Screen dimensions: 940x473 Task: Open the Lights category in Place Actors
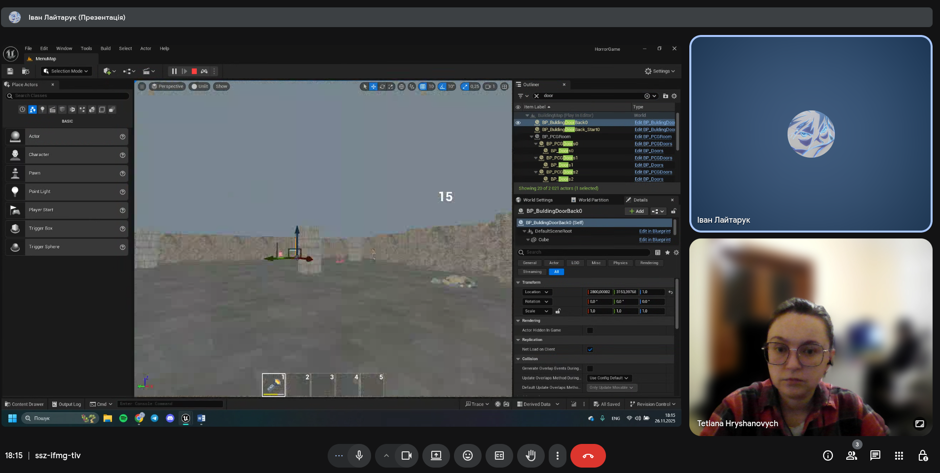pos(42,110)
